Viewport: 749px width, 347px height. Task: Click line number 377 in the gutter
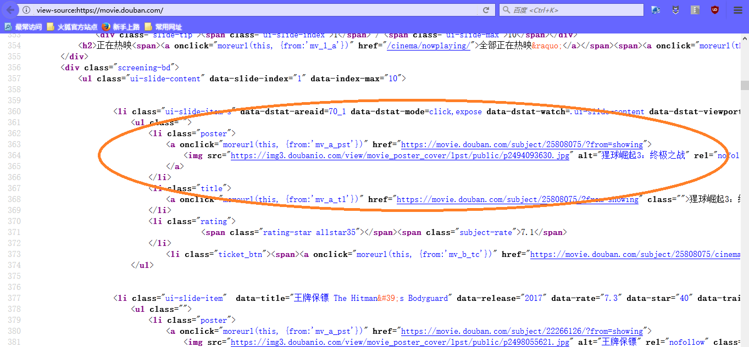pyautogui.click(x=13, y=298)
